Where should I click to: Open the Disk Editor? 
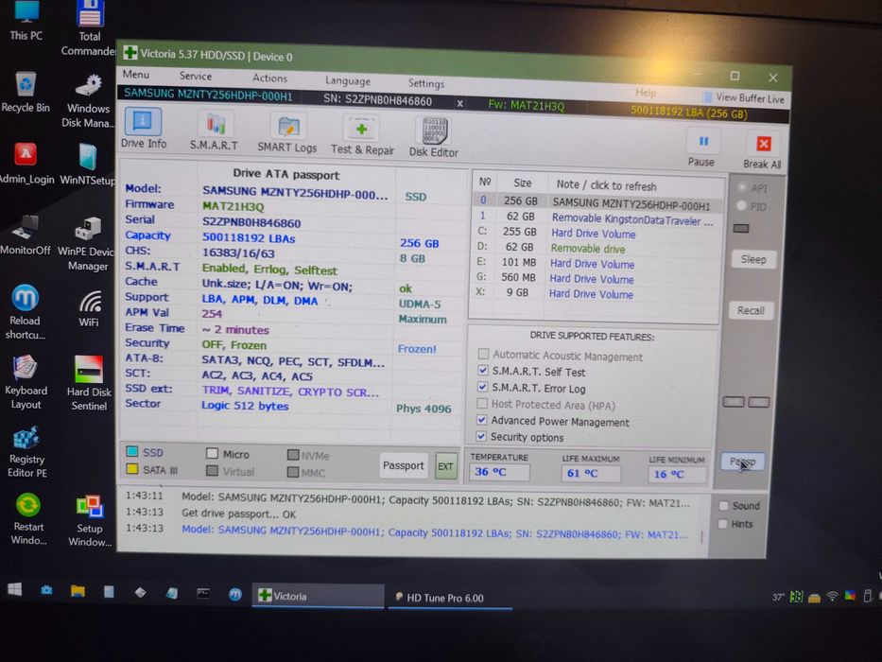coord(434,137)
